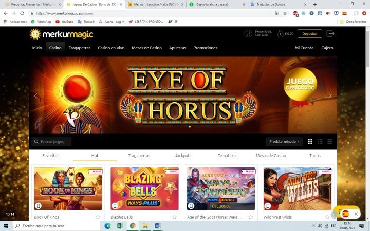Reload the current page

[x=22, y=13]
